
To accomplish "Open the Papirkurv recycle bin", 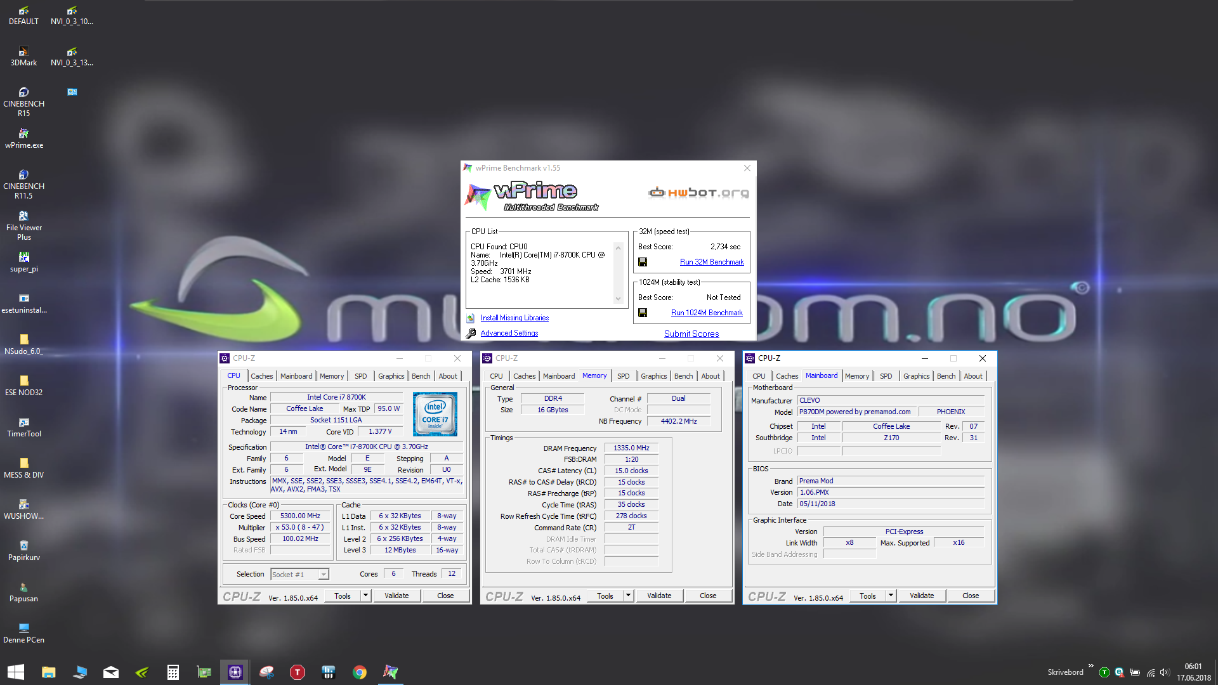I will (23, 551).
